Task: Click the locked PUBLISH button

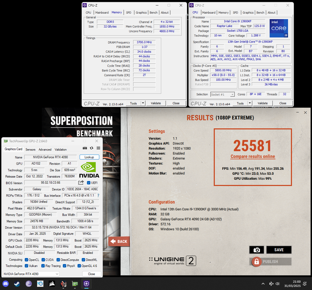Action: pyautogui.click(x=271, y=262)
